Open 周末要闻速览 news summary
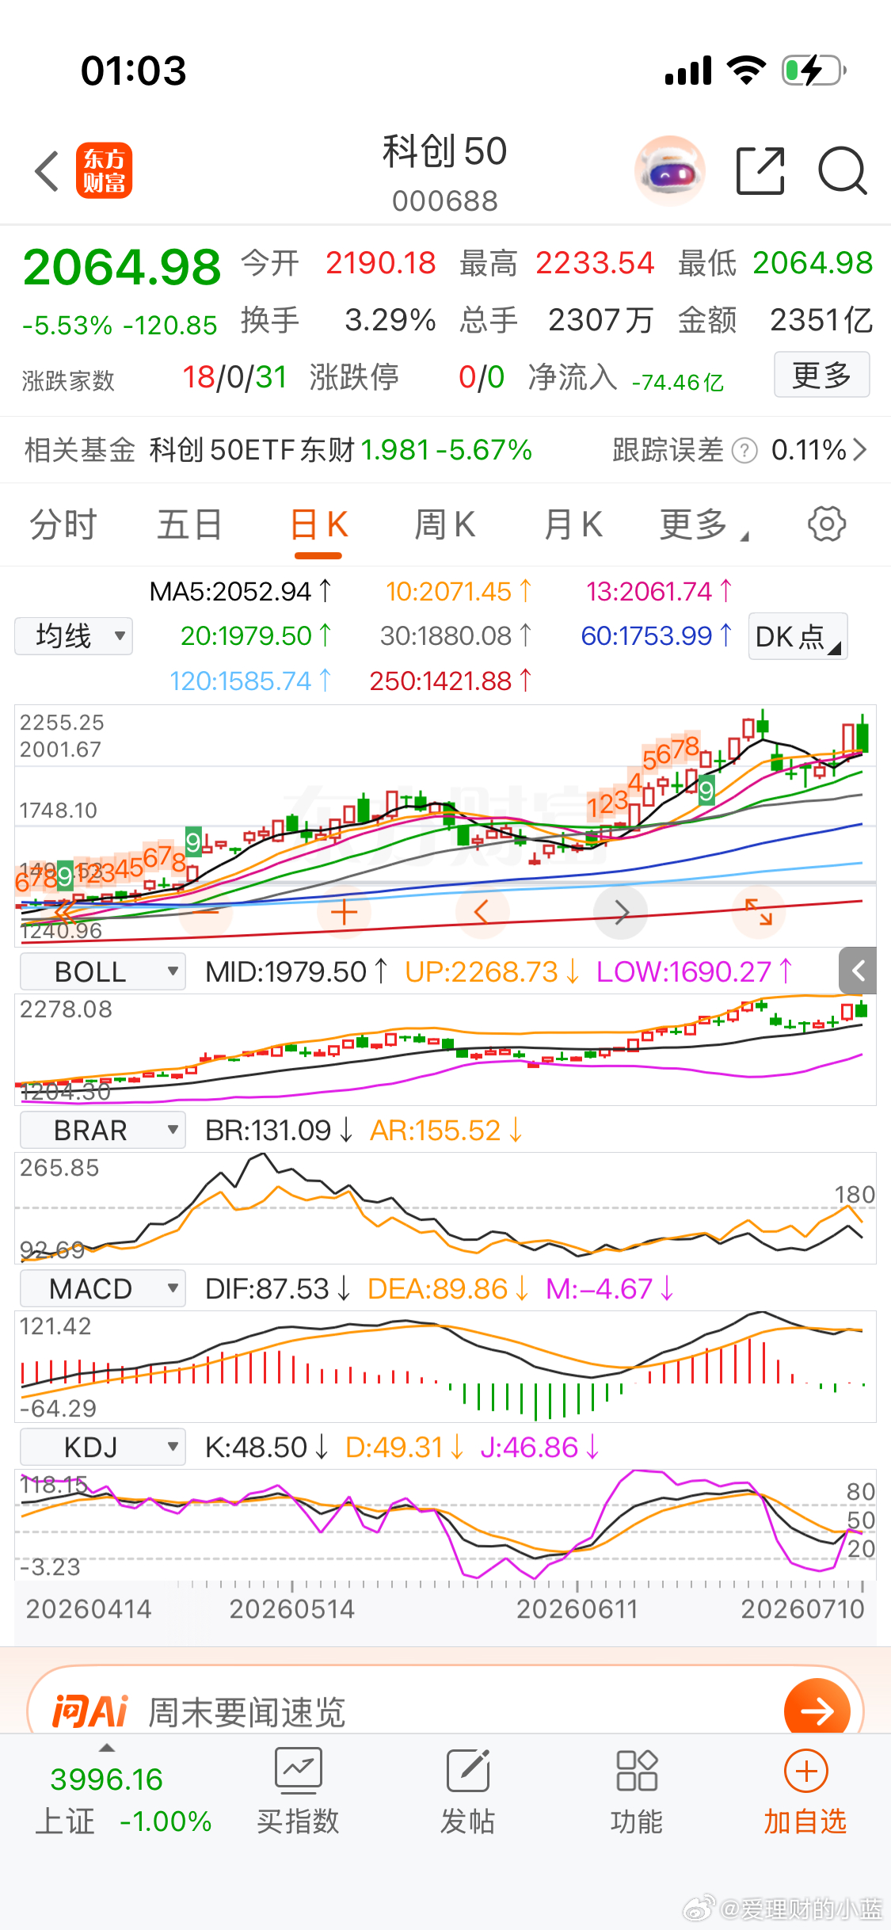Image resolution: width=891 pixels, height=1930 pixels. 247,1712
